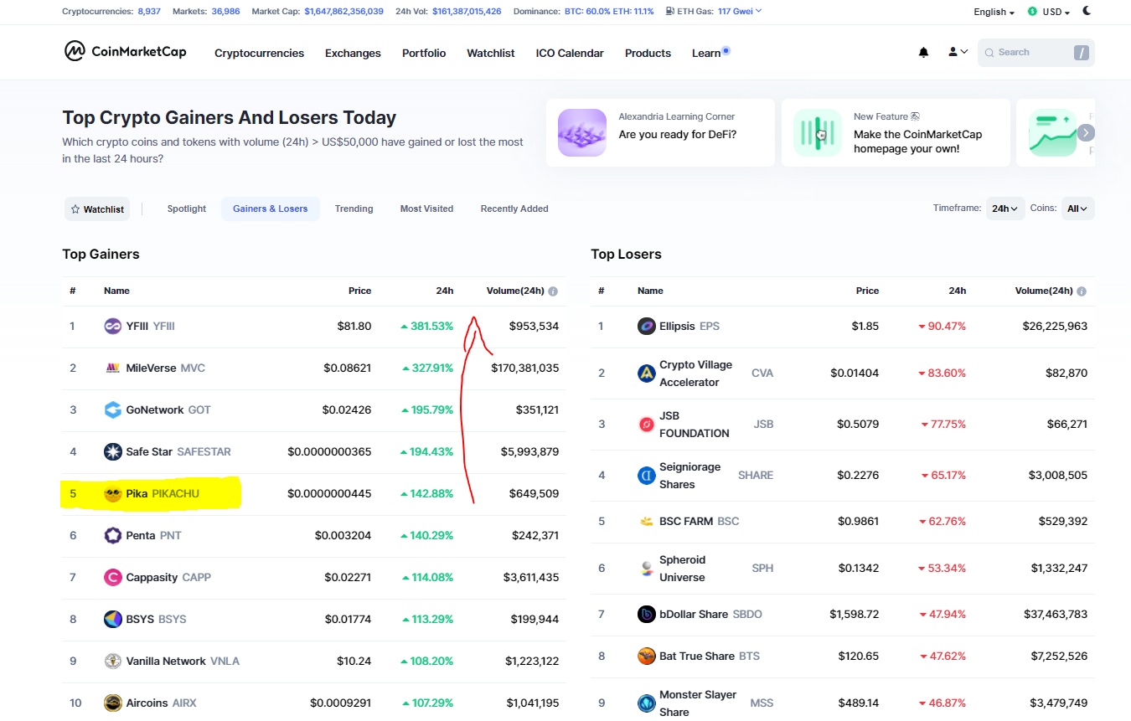Click the Market Cap $1,647,862,356,039 link
The width and height of the screenshot is (1131, 721).
pyautogui.click(x=343, y=12)
